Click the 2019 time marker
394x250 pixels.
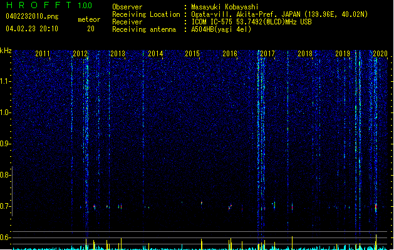343,54
